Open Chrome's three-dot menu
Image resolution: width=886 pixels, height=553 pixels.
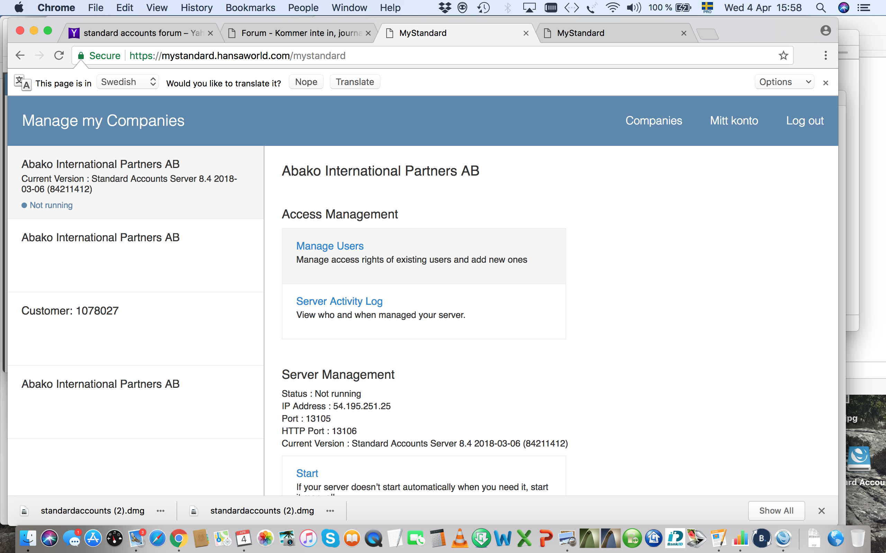825,56
